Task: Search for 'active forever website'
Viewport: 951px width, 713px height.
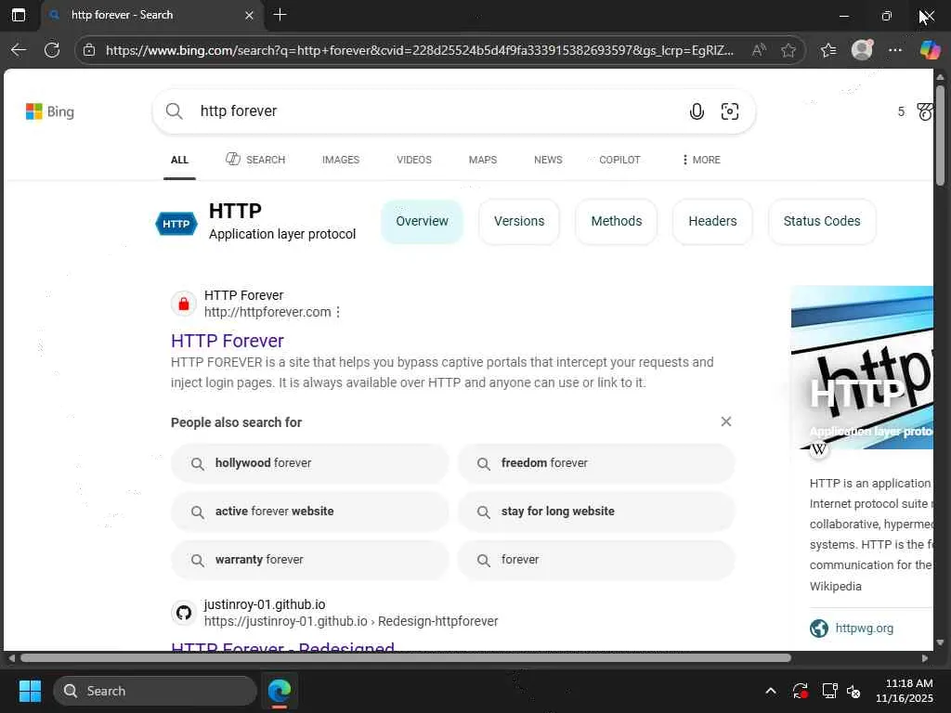Action: pyautogui.click(x=310, y=512)
